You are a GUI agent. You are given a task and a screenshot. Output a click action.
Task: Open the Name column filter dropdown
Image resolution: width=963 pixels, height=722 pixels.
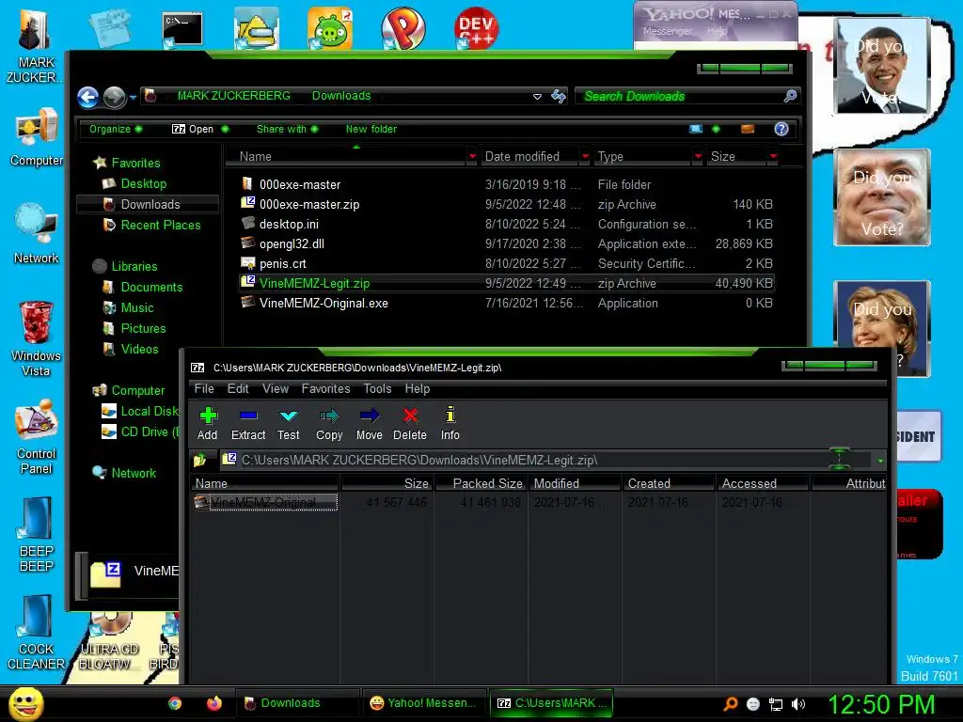tap(472, 157)
